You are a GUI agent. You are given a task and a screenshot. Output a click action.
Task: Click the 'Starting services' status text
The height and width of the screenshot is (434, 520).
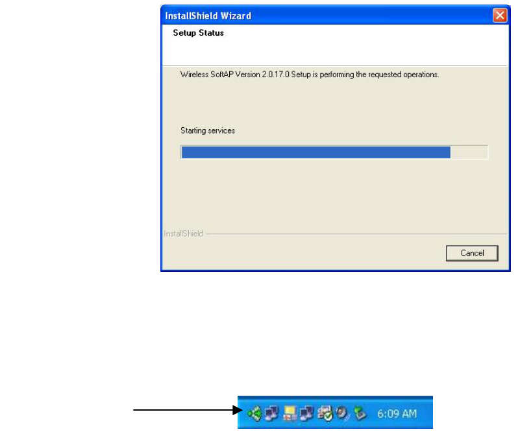[x=208, y=130]
